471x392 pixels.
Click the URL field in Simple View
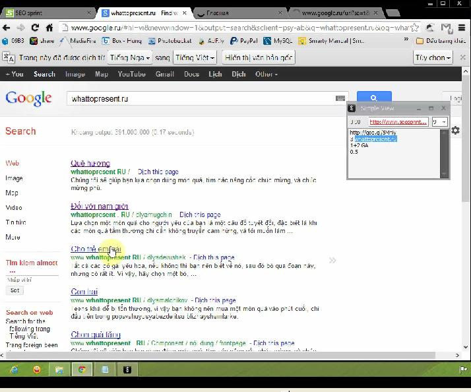coord(398,121)
